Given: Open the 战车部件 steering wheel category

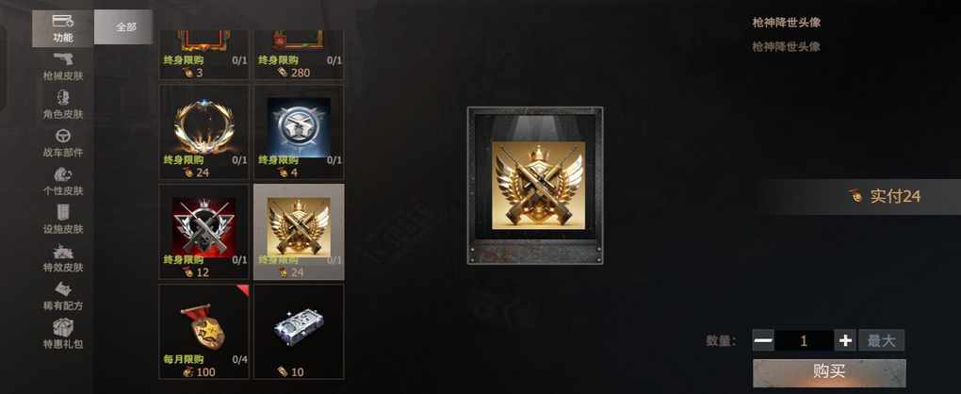Looking at the screenshot, I should (x=63, y=143).
